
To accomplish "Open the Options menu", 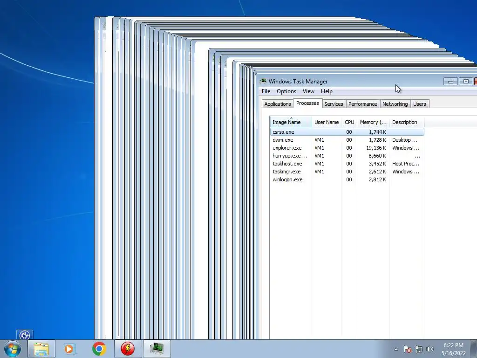I will point(286,91).
